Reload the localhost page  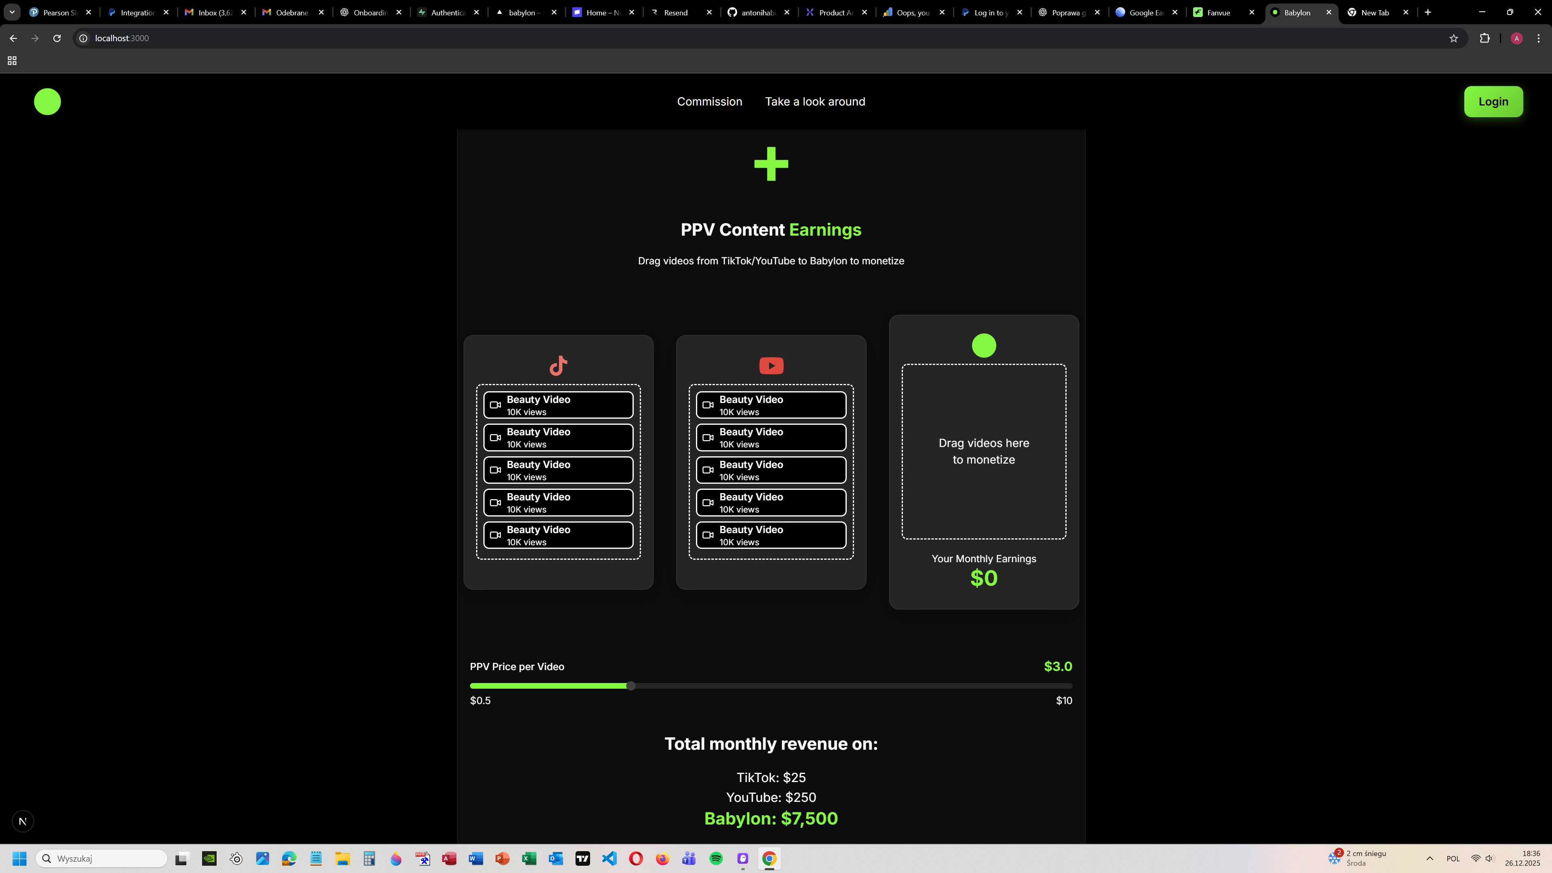pyautogui.click(x=57, y=38)
